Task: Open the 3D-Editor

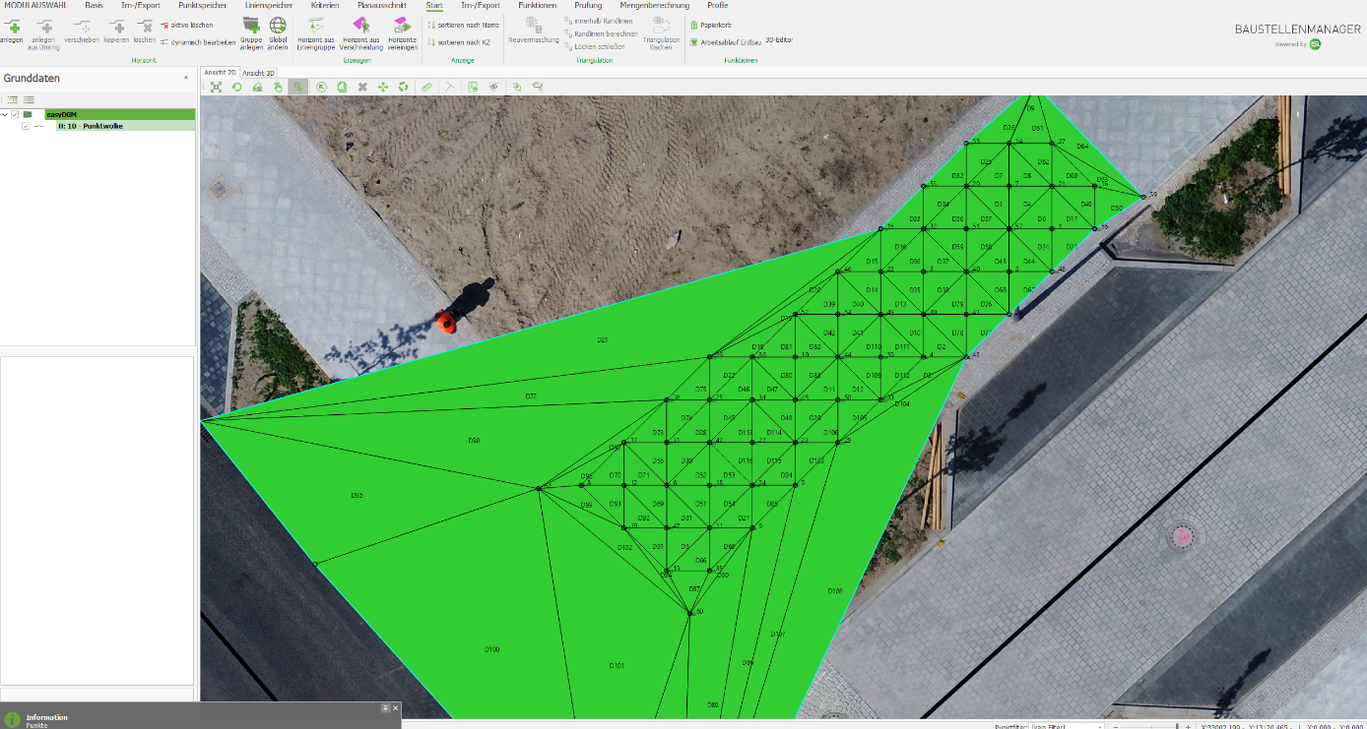Action: pos(778,41)
